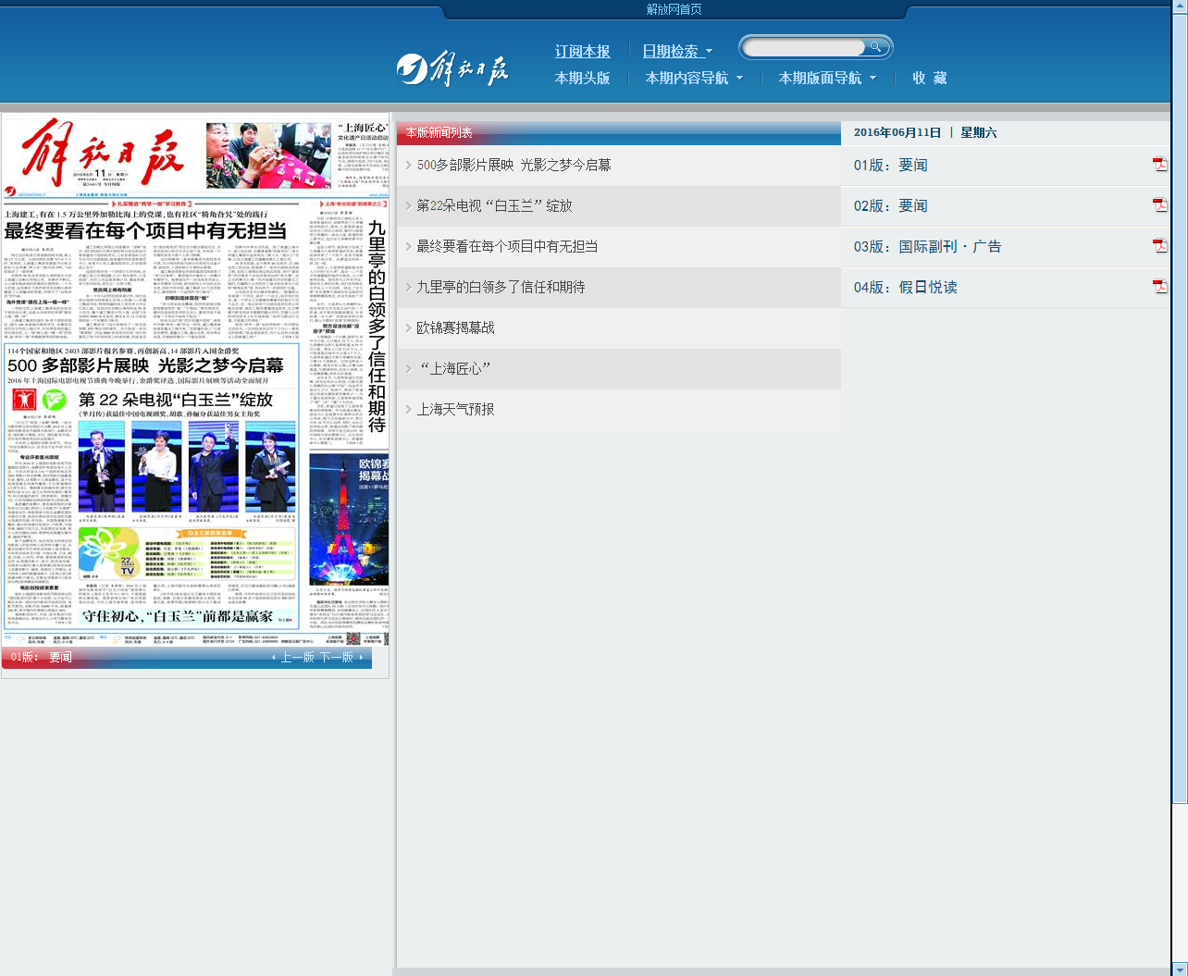This screenshot has width=1188, height=976.
Task: Click 上一版 link under page preview
Action: click(x=298, y=658)
